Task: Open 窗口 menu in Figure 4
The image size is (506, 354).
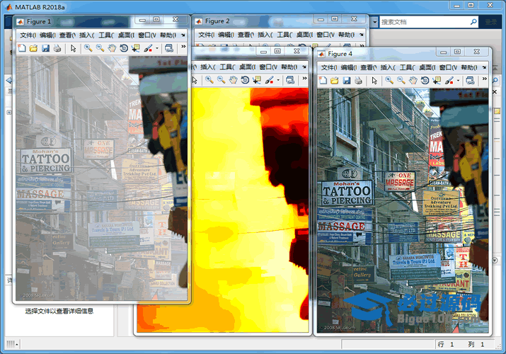Action: pos(447,67)
